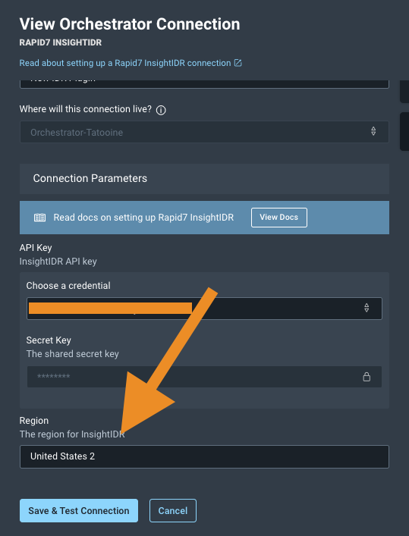
Task: Click the up-down arrows on the credential selector
Action: click(x=367, y=308)
